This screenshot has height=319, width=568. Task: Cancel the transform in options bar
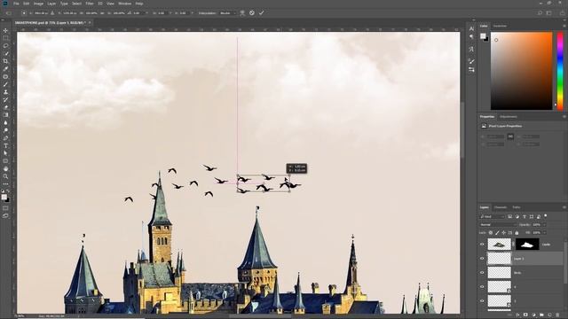(x=252, y=12)
